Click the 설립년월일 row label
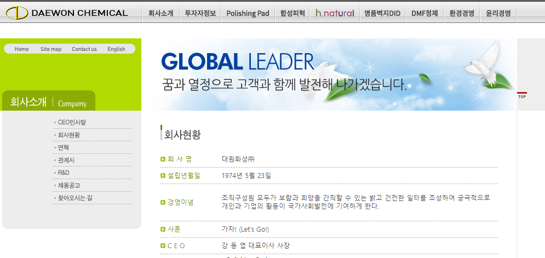The image size is (545, 258). point(184,176)
